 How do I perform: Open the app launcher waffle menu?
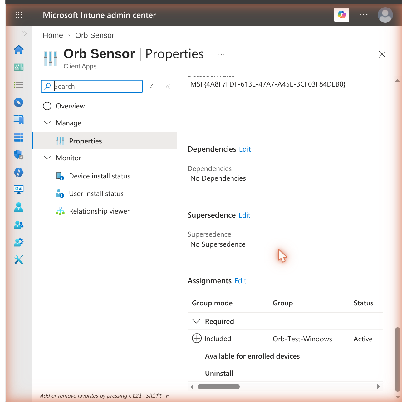point(19,15)
